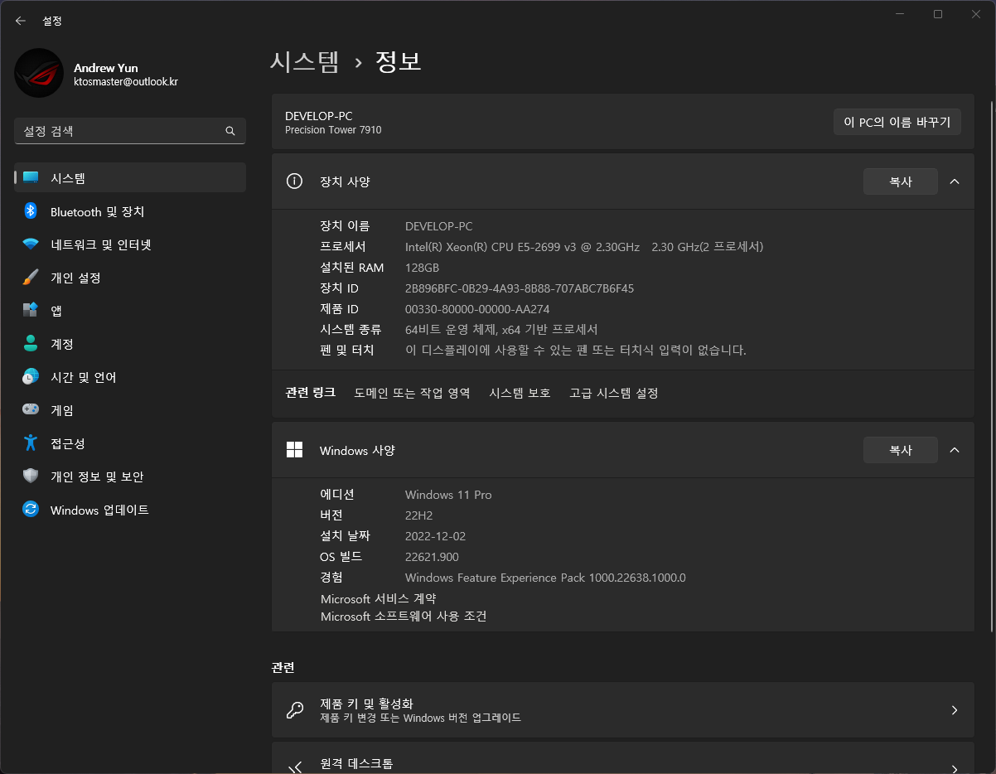Open 도메인 또는 작업 영역 link
Screen dimensions: 996x774
tap(412, 393)
